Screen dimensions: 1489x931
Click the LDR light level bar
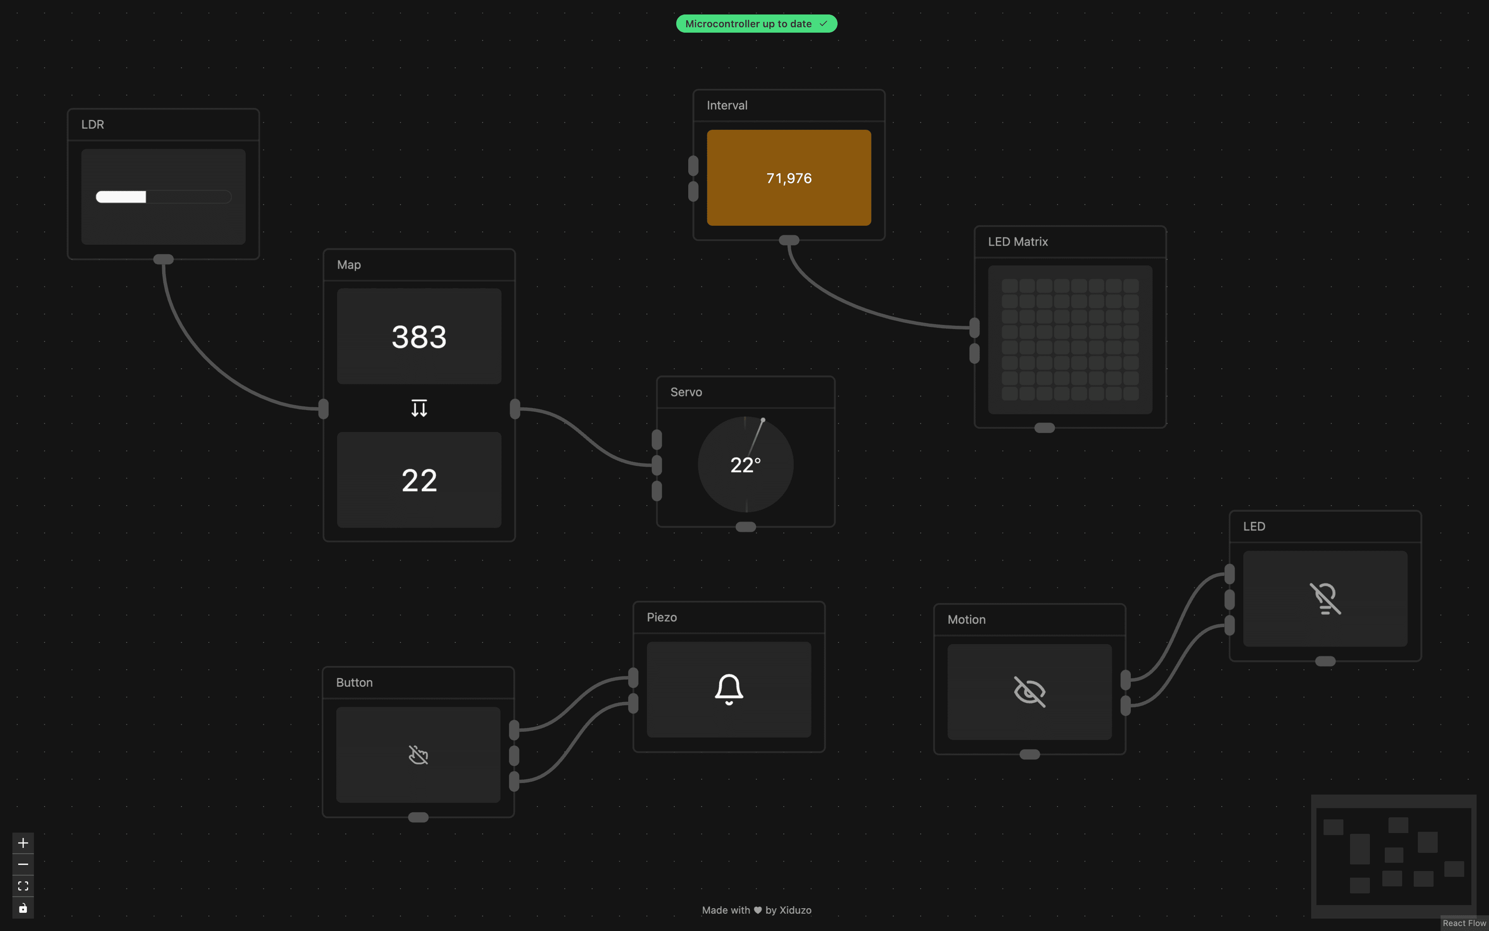163,197
